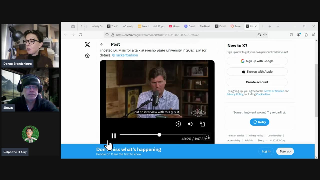Open the Privacy Policy link in signup text
The height and width of the screenshot is (180, 320).
coord(235,94)
